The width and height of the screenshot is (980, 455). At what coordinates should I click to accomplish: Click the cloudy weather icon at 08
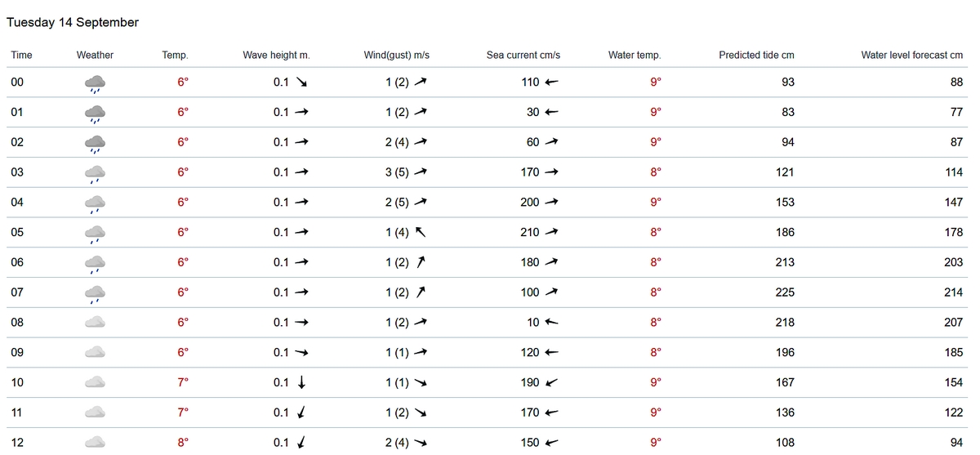[x=96, y=323]
